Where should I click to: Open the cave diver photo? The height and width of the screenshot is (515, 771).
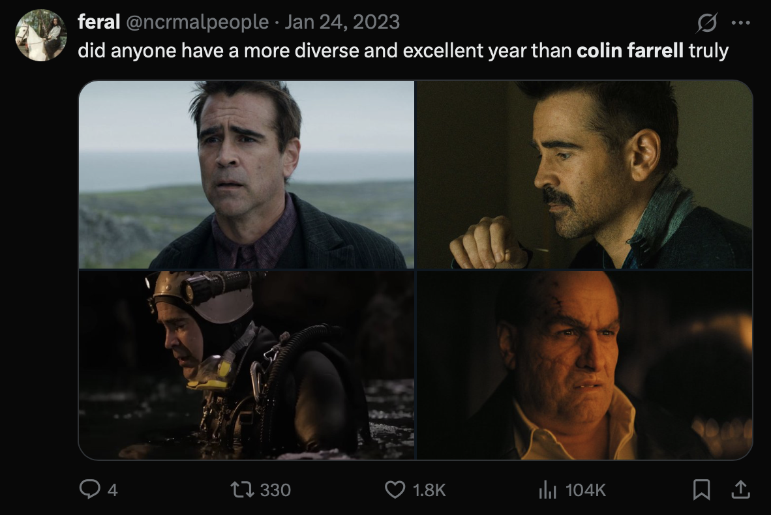(247, 365)
